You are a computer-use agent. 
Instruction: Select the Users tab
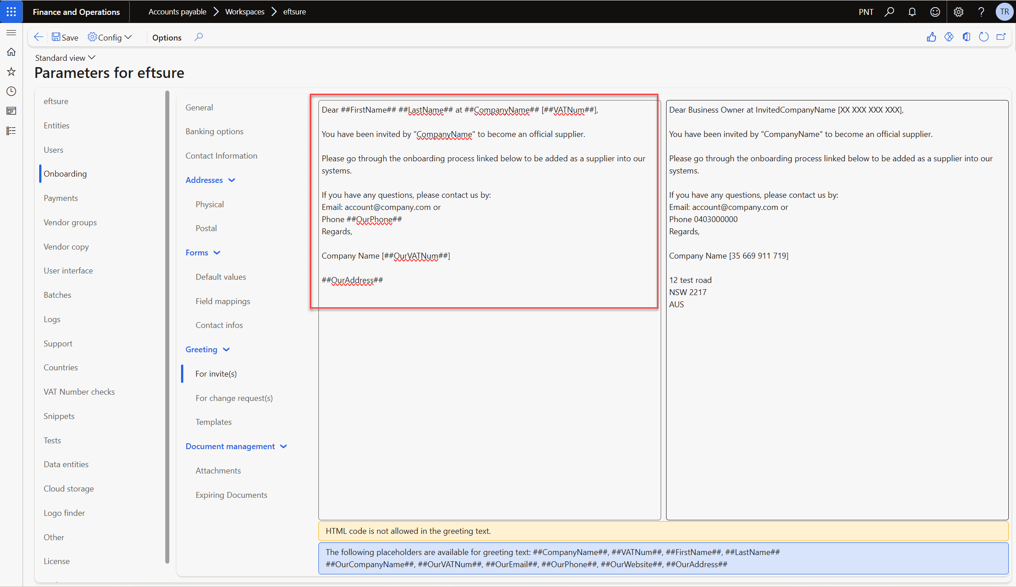(x=54, y=150)
